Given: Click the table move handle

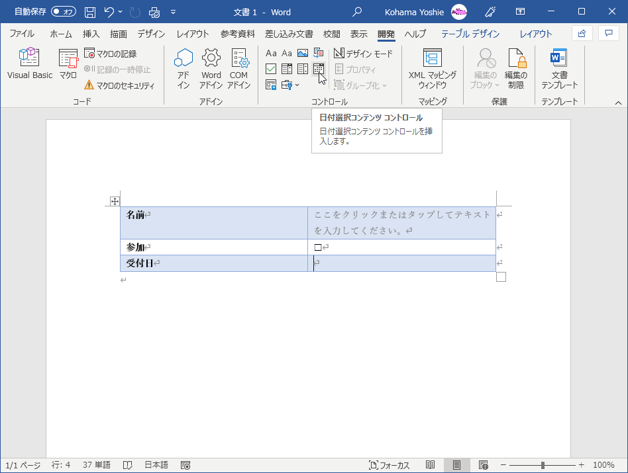Looking at the screenshot, I should (115, 201).
